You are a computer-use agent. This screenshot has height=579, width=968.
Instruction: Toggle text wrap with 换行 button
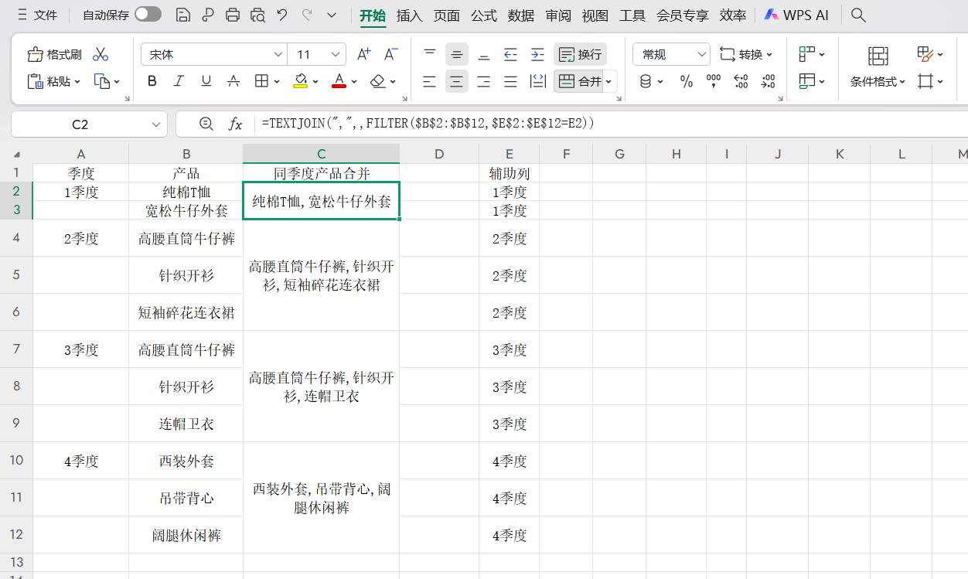pyautogui.click(x=580, y=54)
